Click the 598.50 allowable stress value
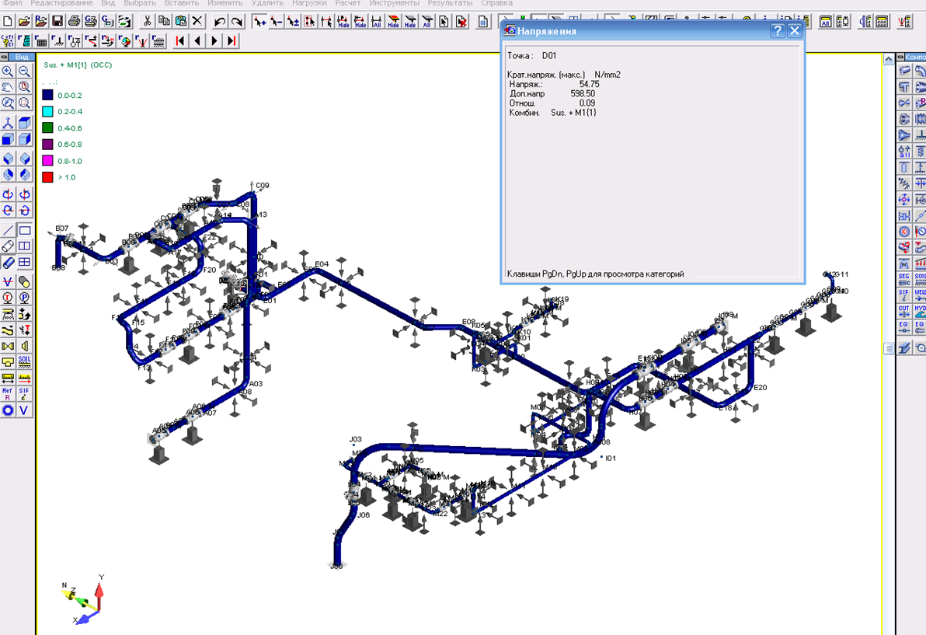The width and height of the screenshot is (926, 635). (x=583, y=93)
